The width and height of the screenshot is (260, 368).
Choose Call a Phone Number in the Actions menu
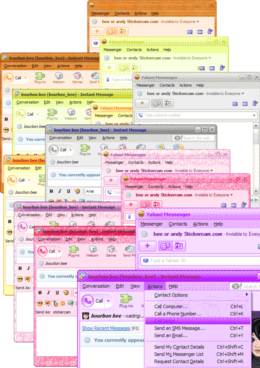point(198,314)
